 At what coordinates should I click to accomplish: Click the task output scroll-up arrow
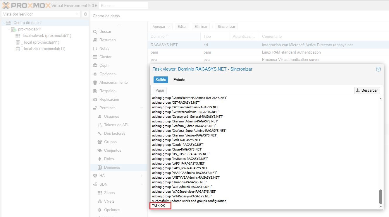381,99
